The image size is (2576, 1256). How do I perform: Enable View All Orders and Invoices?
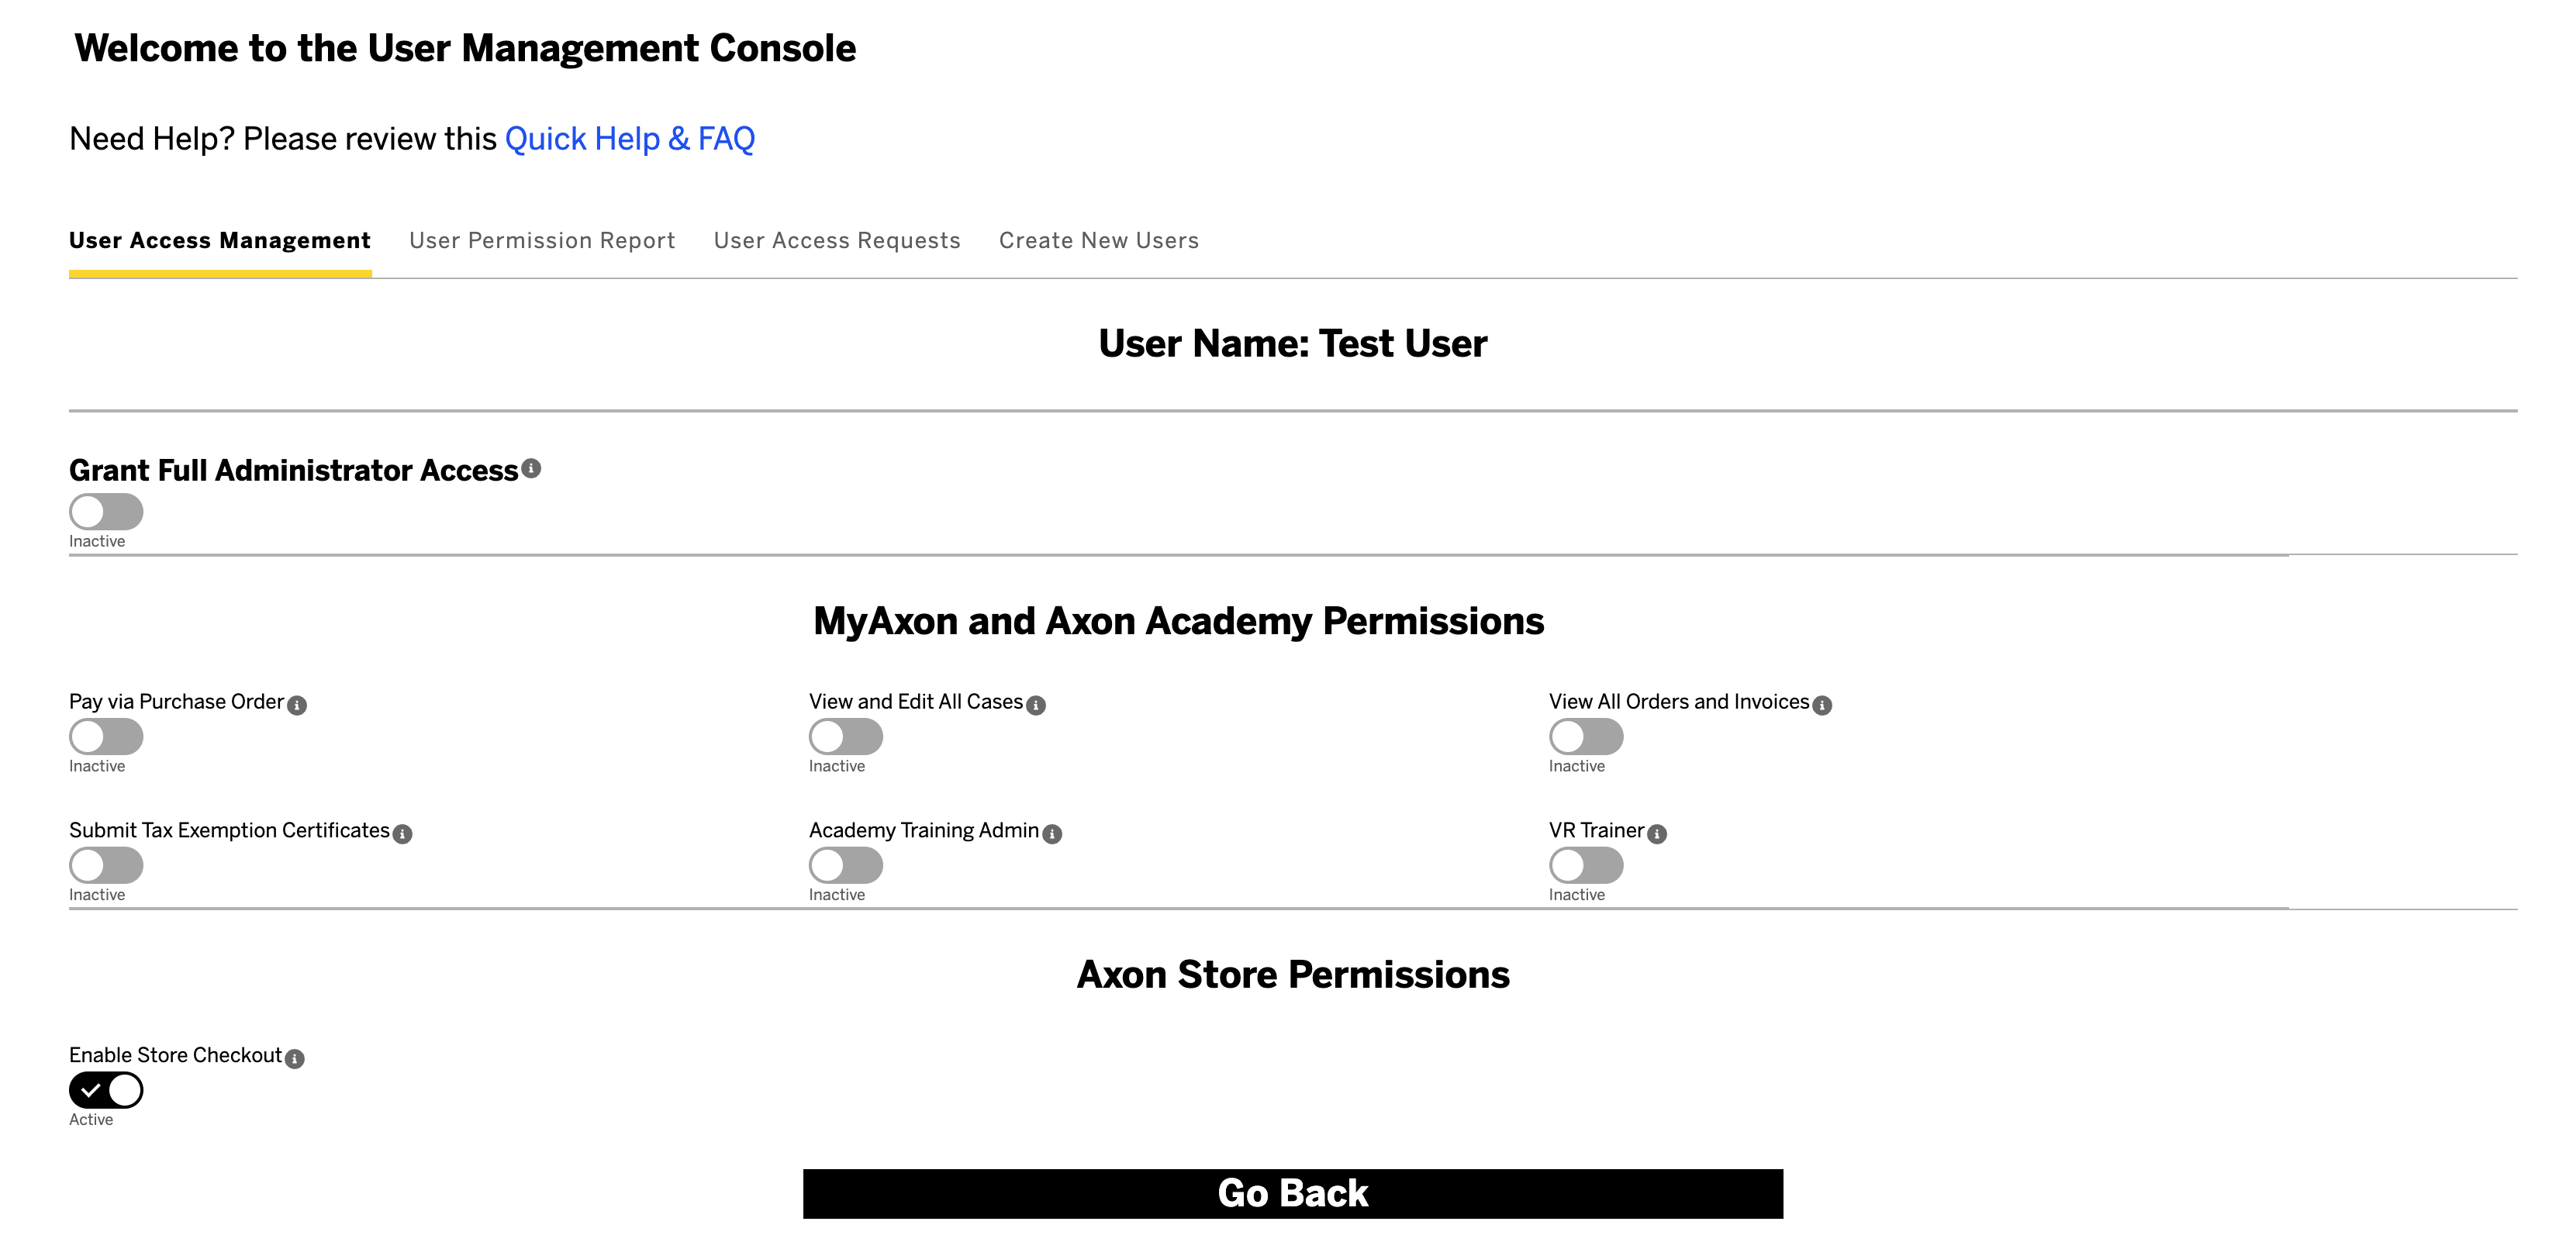[x=1585, y=737]
